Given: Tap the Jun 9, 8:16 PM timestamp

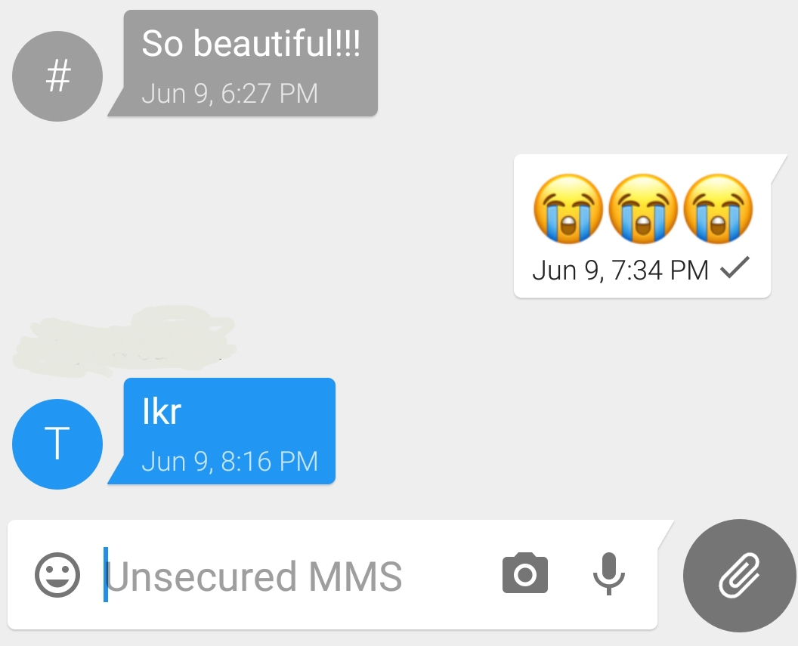Looking at the screenshot, I should click(x=230, y=462).
